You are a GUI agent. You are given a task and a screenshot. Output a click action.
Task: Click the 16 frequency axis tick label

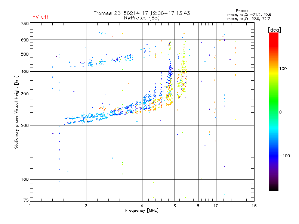coord(254,206)
